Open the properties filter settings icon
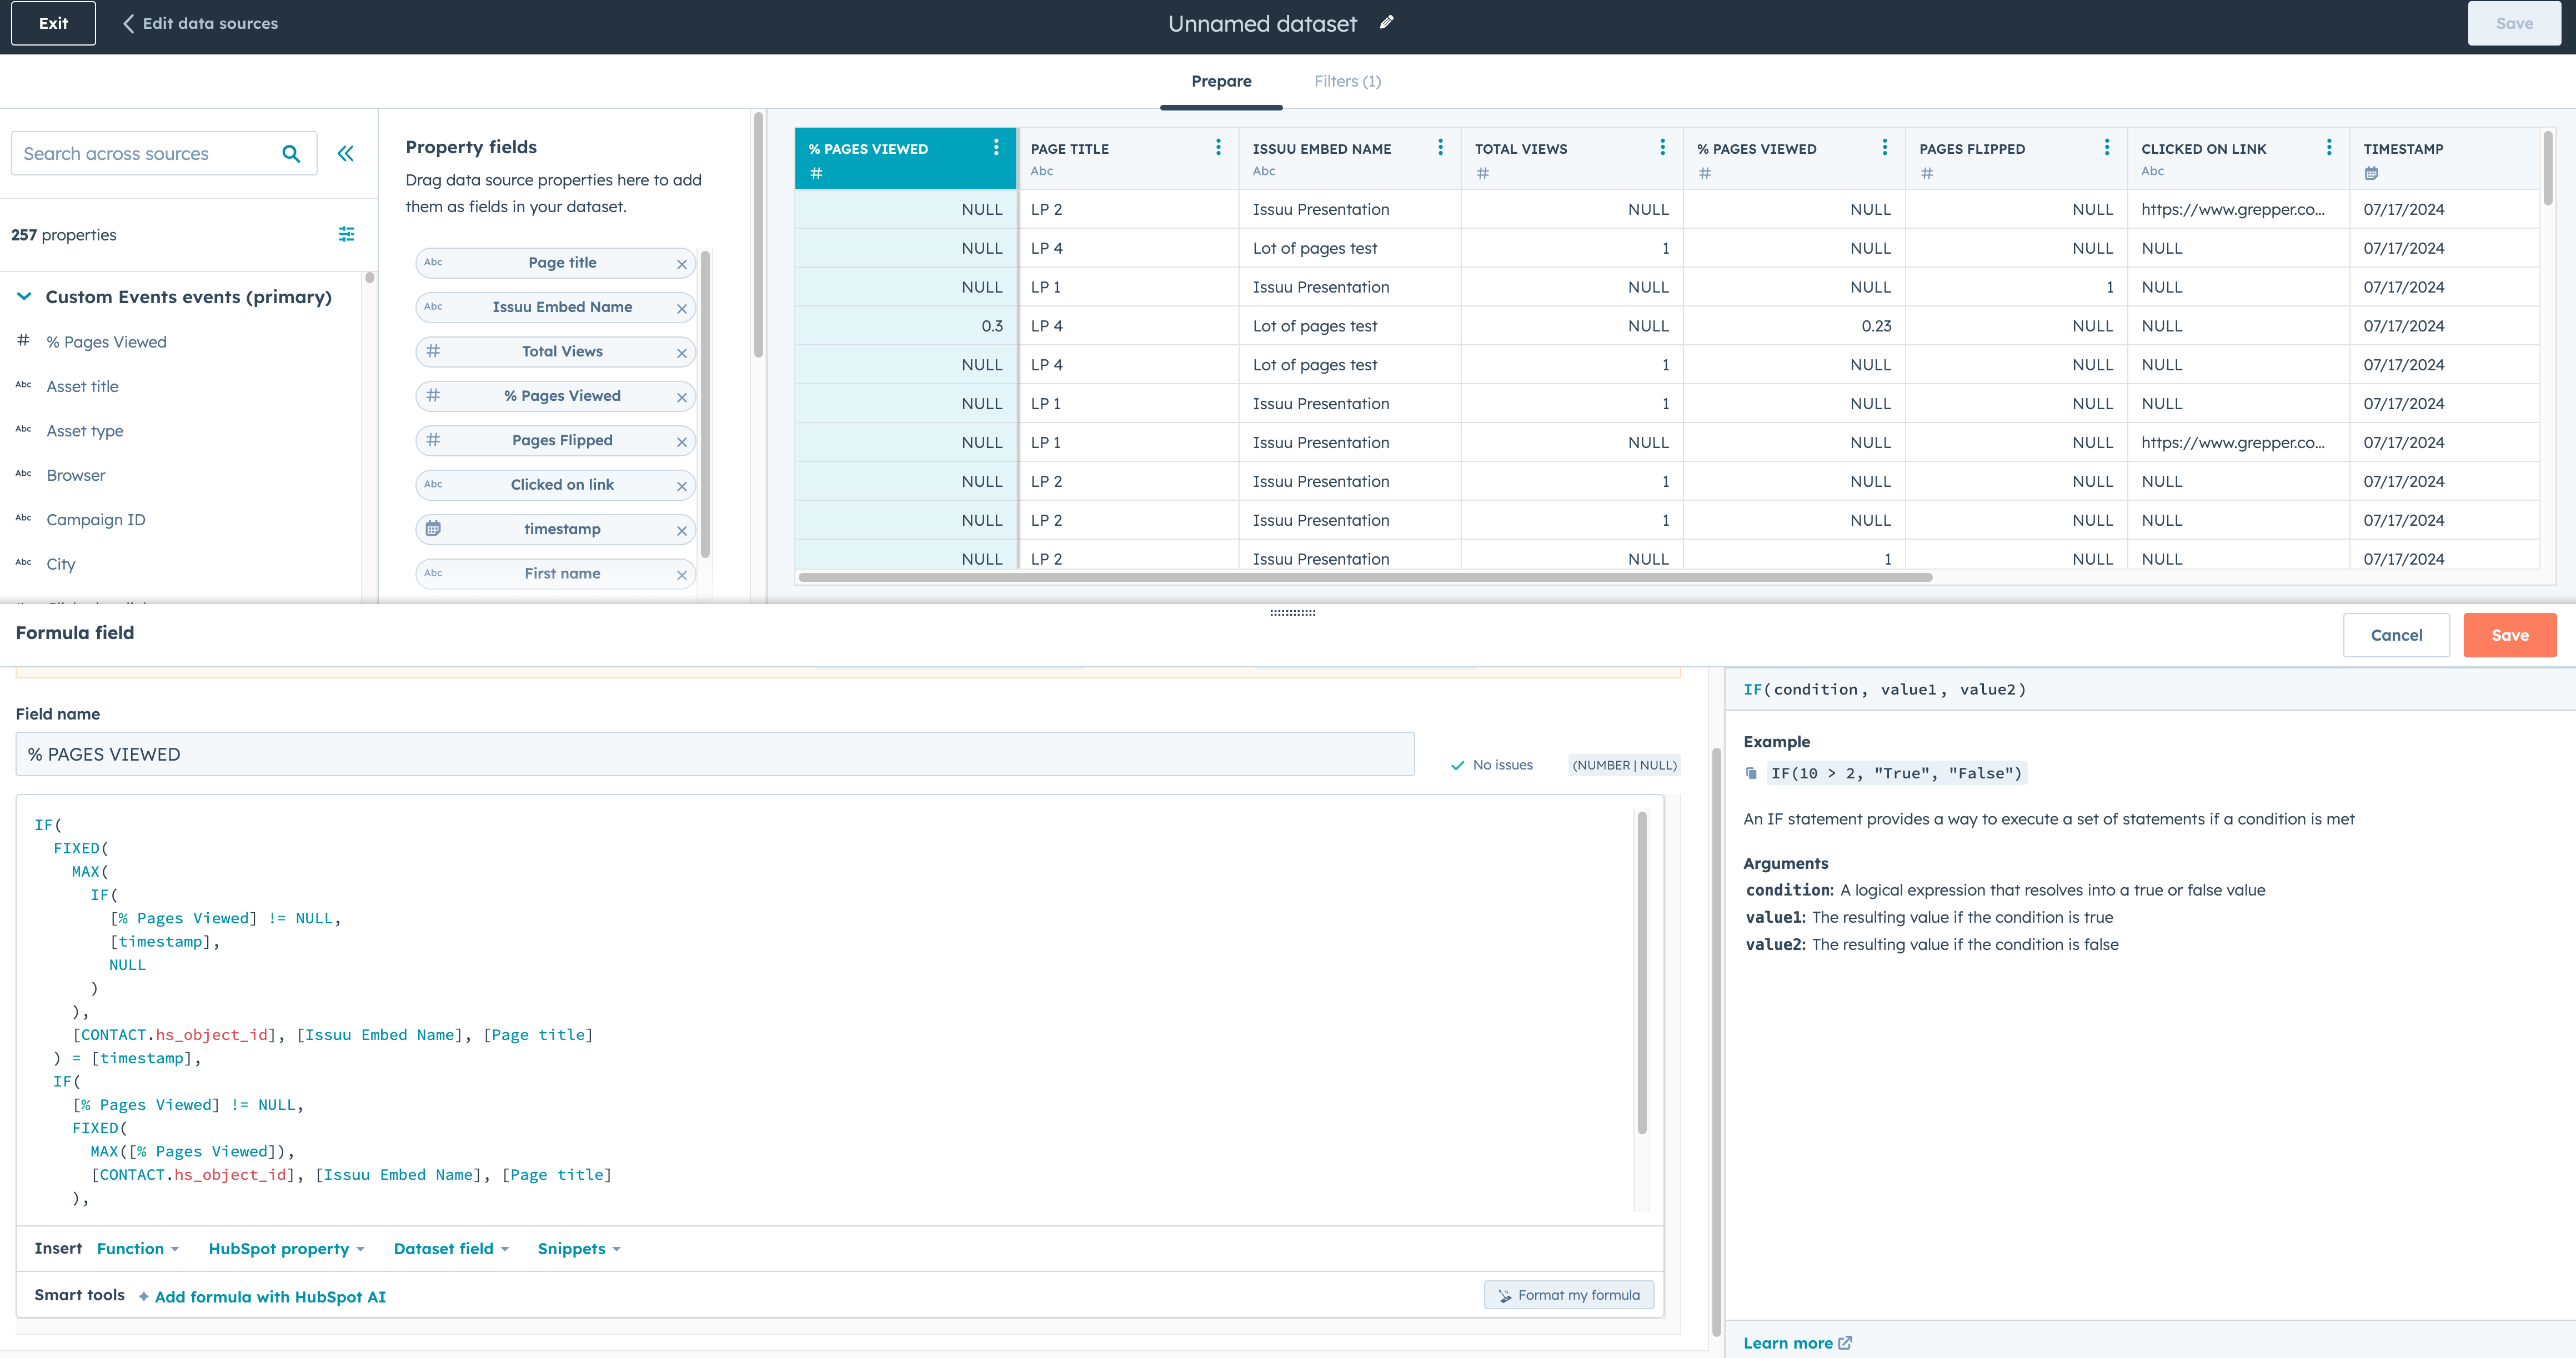The height and width of the screenshot is (1358, 2576). tap(346, 234)
